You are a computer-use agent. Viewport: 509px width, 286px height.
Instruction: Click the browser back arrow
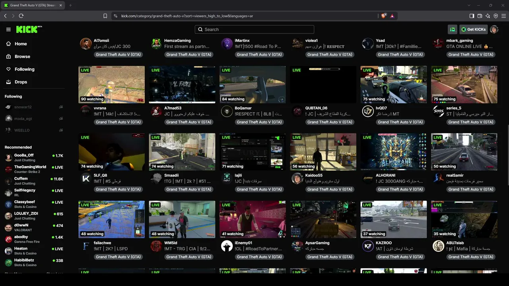[x=5, y=16]
